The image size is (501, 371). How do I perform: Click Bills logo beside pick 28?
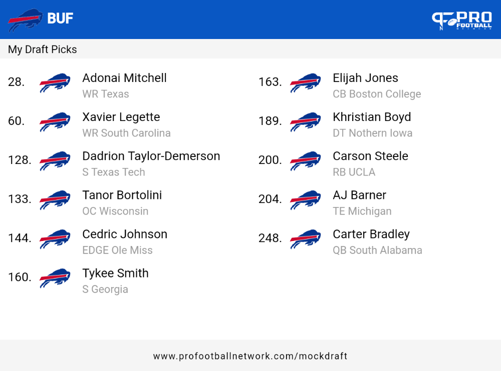[x=55, y=82]
